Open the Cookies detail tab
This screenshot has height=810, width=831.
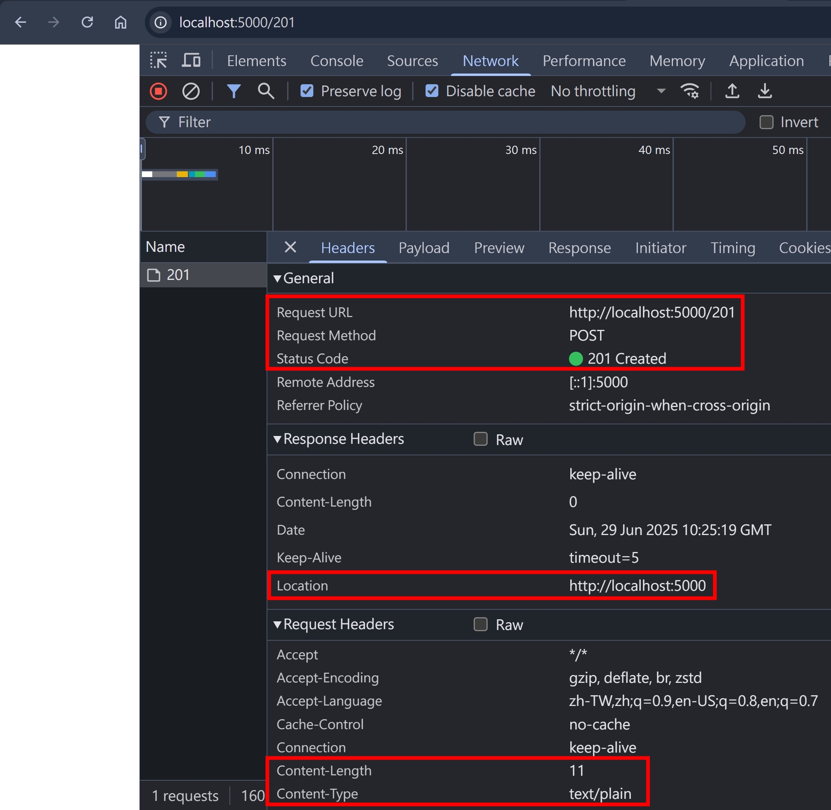[x=804, y=248]
